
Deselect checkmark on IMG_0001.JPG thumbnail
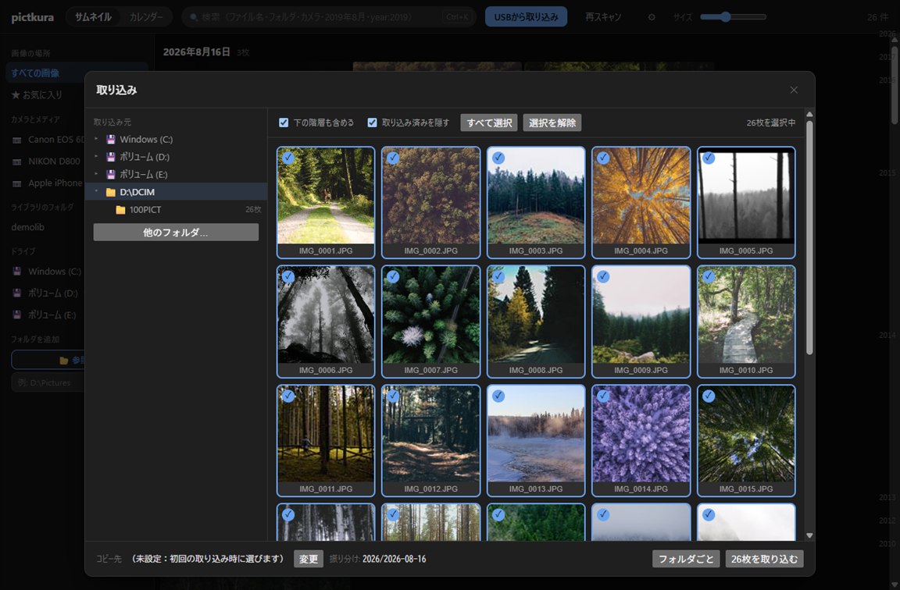pyautogui.click(x=288, y=158)
